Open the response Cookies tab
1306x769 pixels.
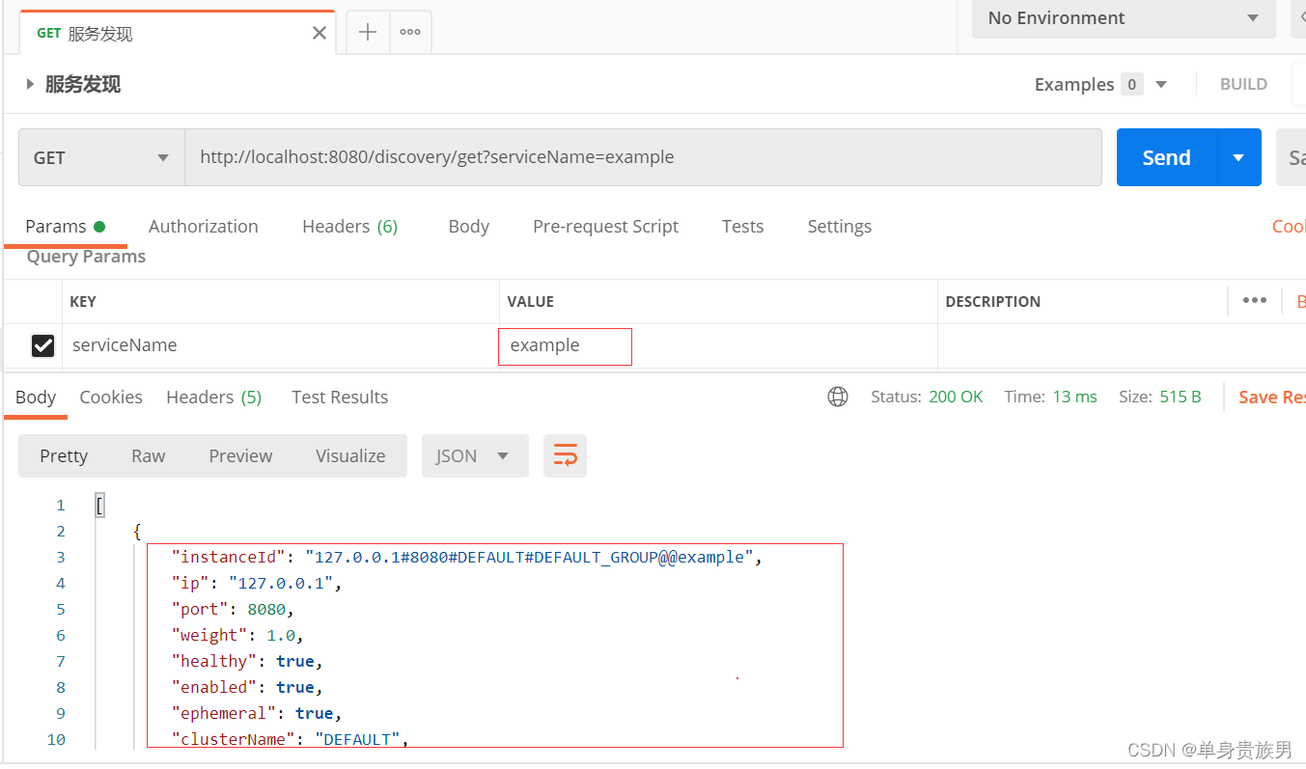[111, 398]
